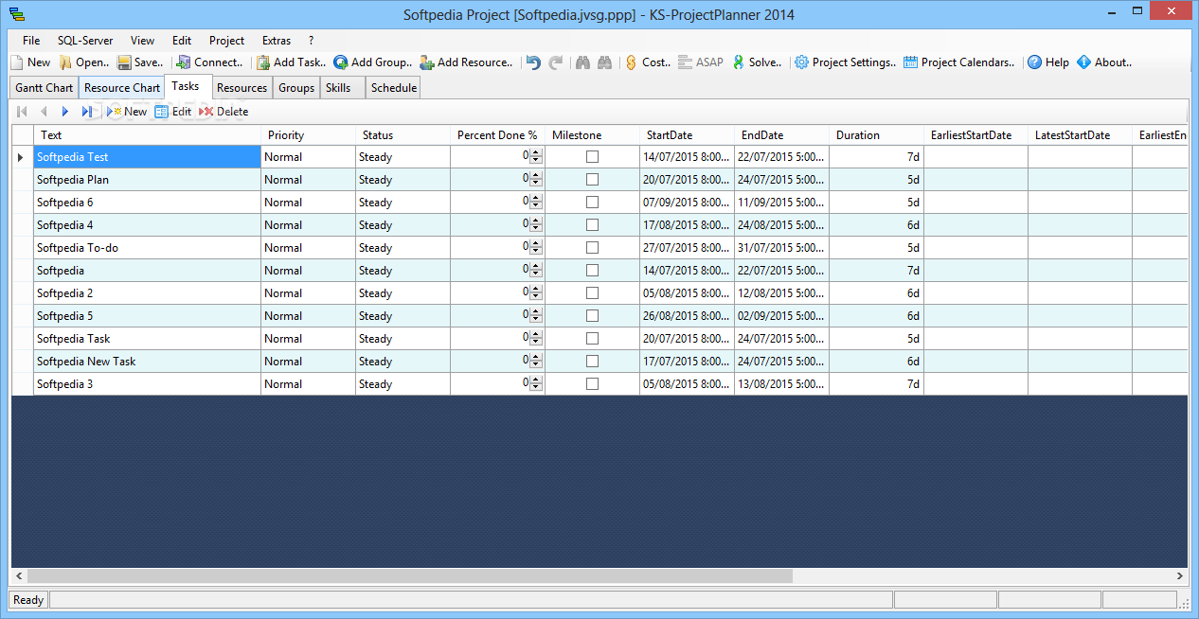Click Percent Done spinner for Softpedia 3

(x=536, y=384)
